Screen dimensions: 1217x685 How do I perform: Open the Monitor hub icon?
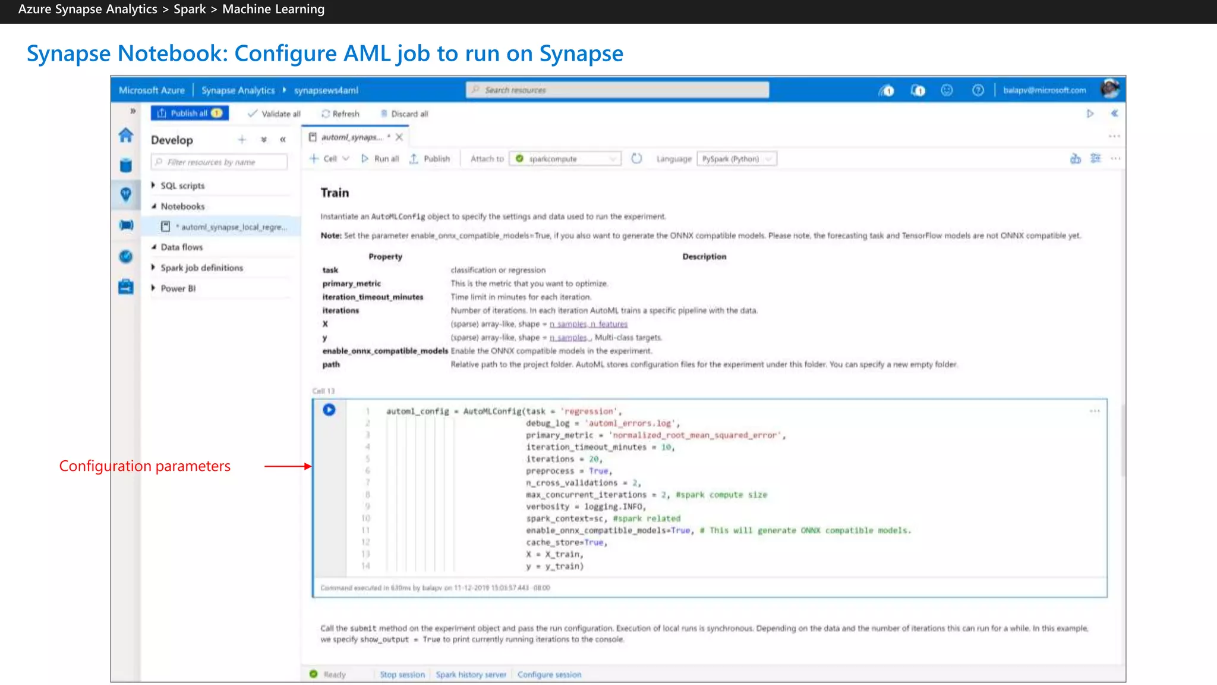click(125, 256)
